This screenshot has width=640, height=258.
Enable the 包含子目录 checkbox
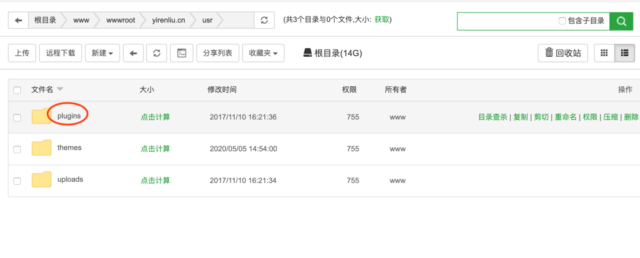point(562,21)
